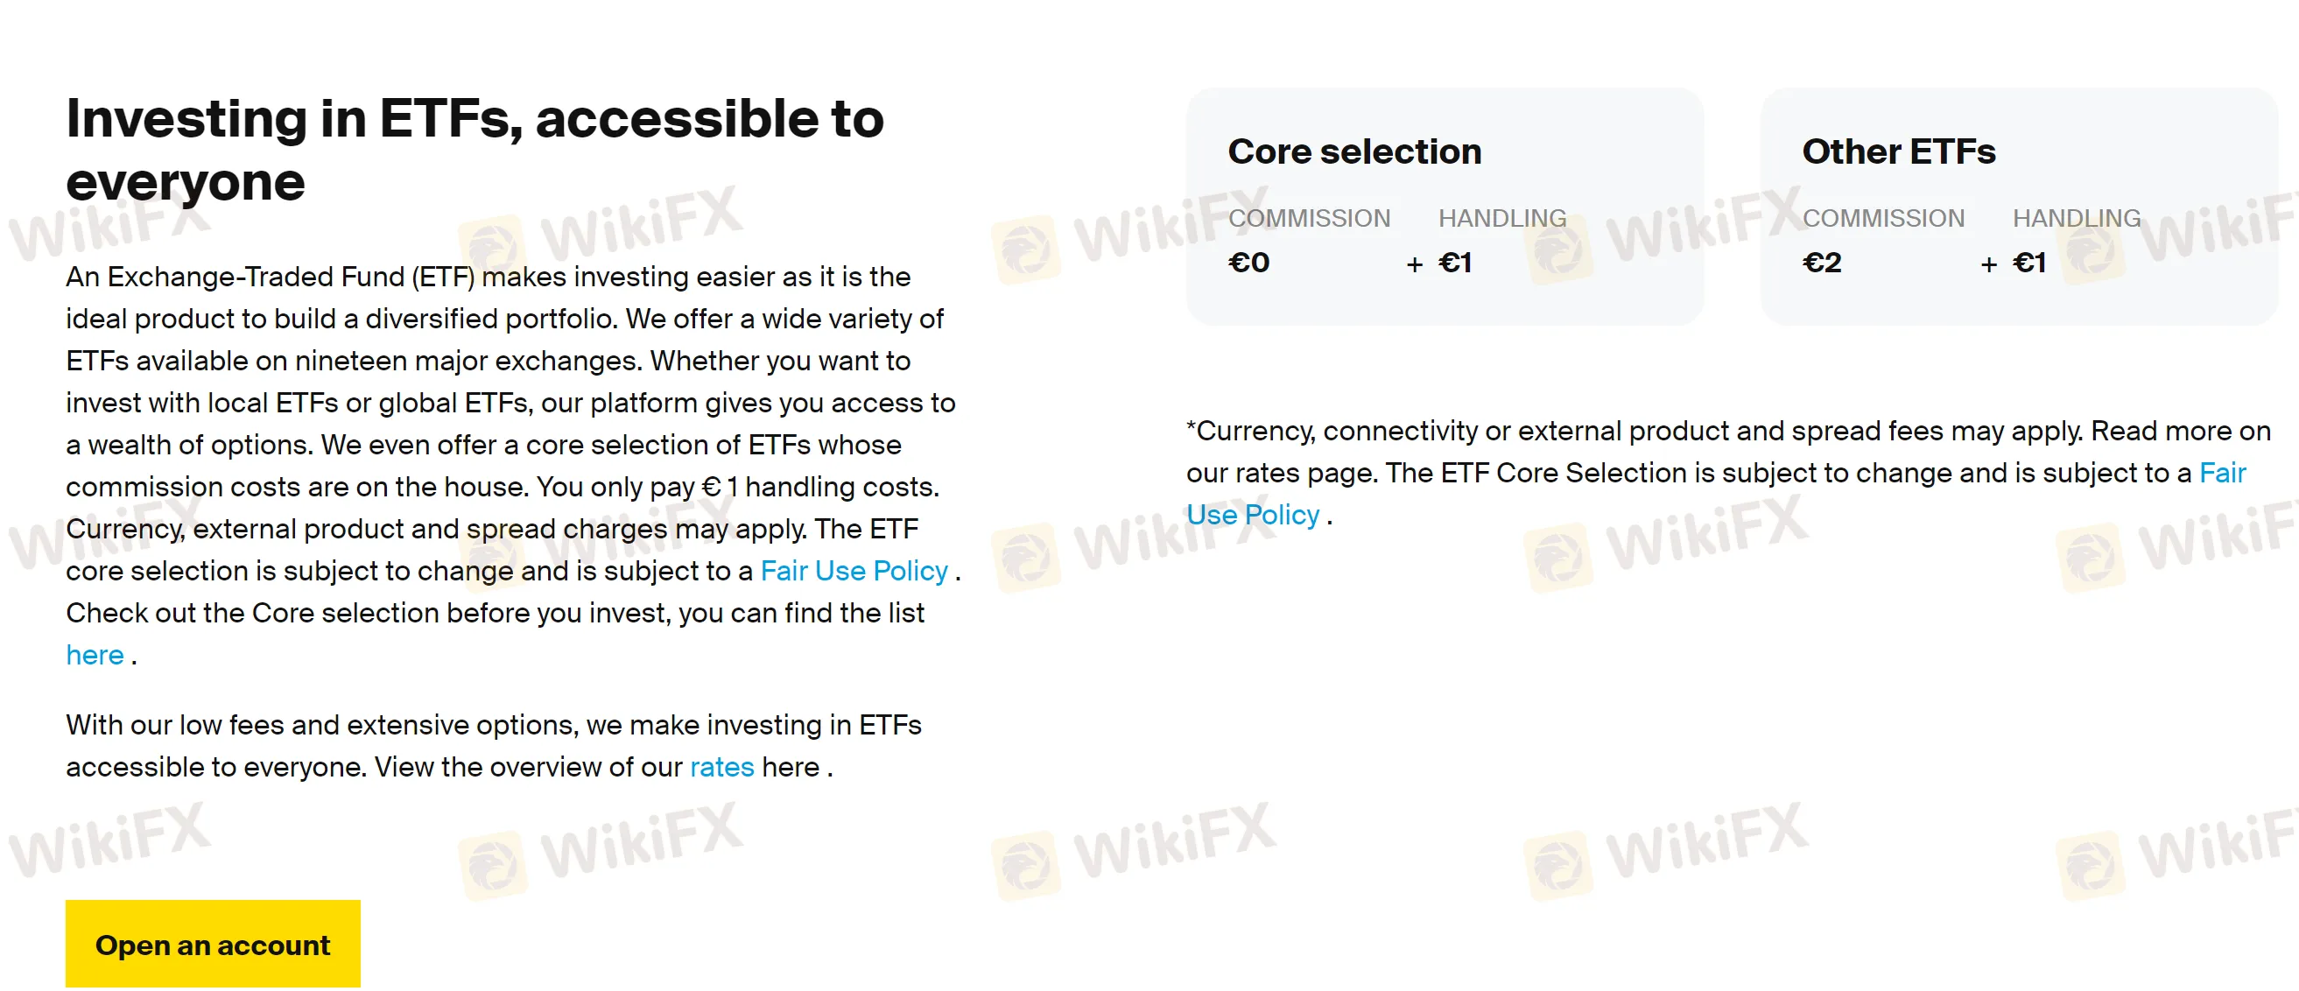Click the HANDLING label in the Other ETFs card

2076,218
